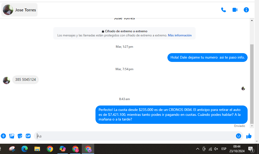Send a thumbs-up like
259x154 pixels.
click(249, 136)
